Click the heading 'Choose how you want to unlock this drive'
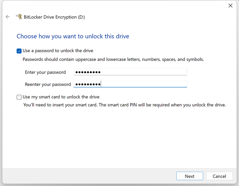239x186 pixels. click(x=73, y=36)
